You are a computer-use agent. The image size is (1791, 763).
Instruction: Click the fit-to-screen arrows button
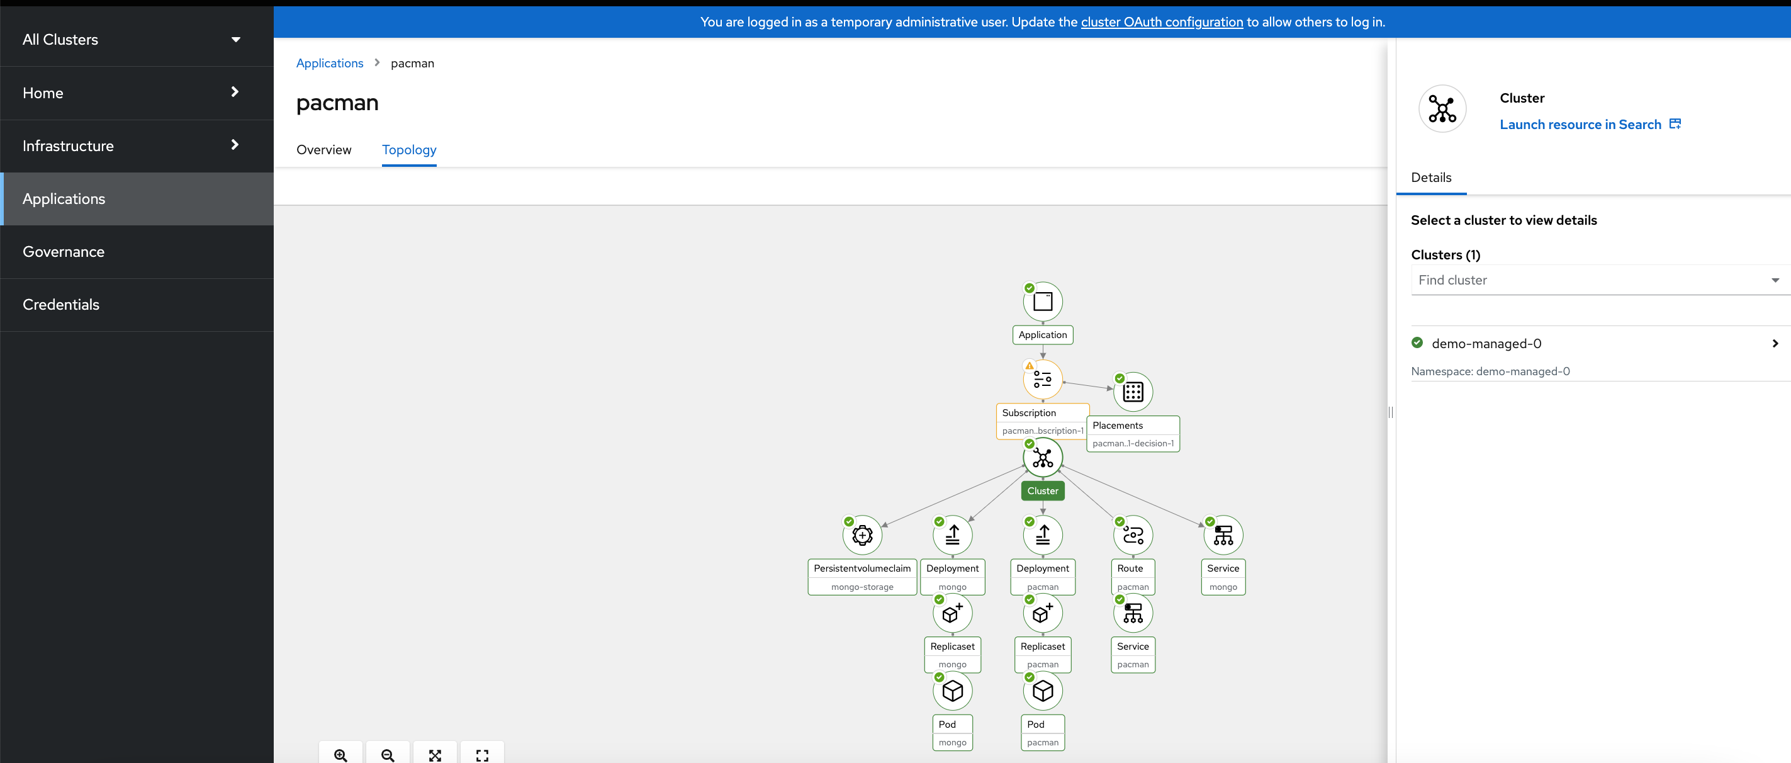click(435, 755)
